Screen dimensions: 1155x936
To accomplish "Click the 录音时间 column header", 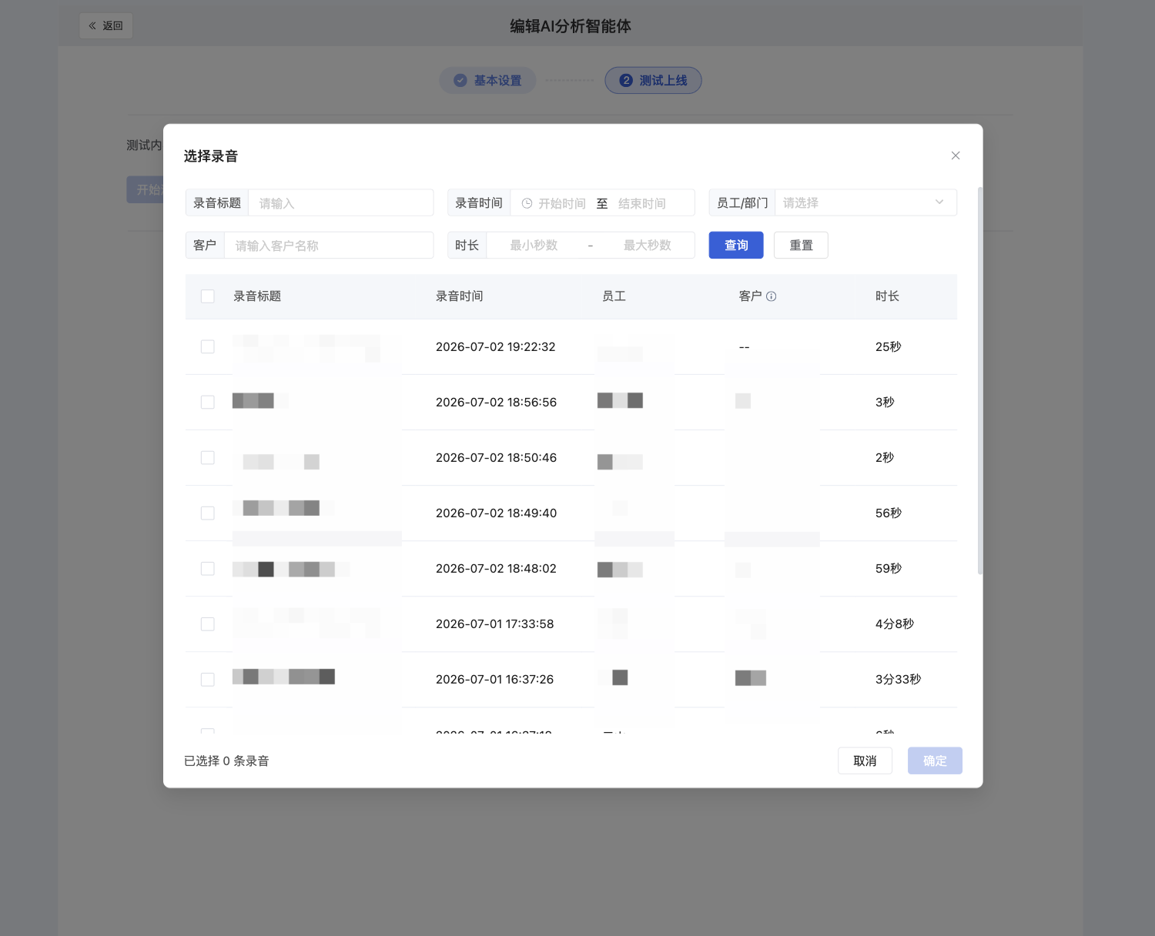I will click(x=460, y=296).
